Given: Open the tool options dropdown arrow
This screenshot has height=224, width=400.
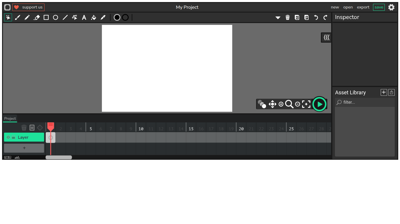Looking at the screenshot, I should [x=278, y=18].
